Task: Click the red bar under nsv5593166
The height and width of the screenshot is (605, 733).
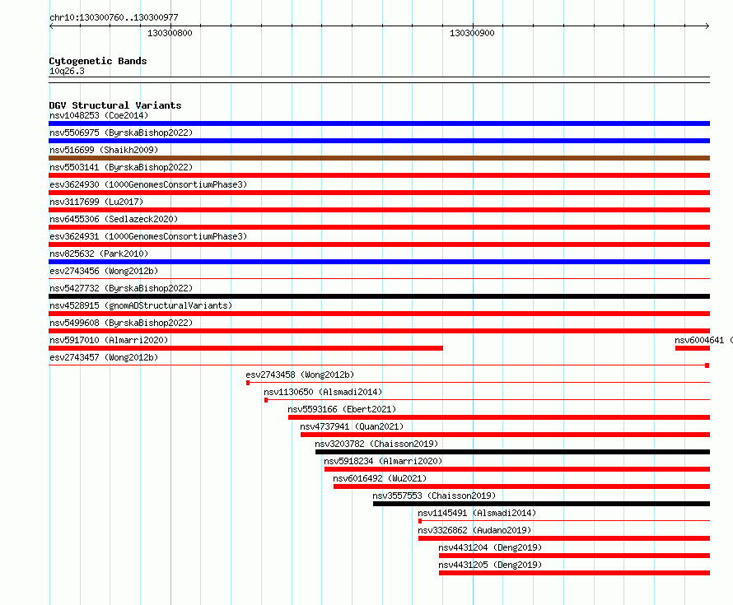Action: (x=499, y=417)
